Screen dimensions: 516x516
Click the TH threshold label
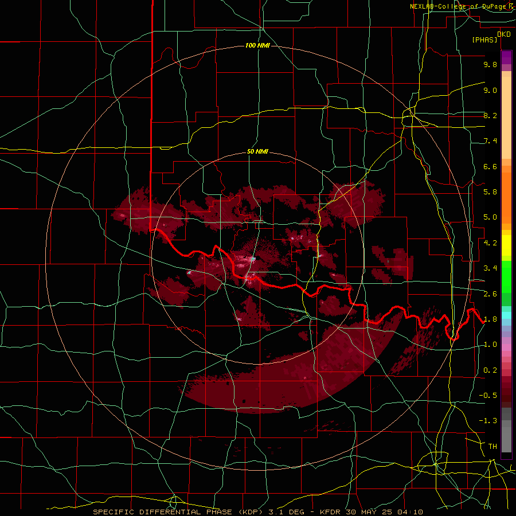(492, 447)
